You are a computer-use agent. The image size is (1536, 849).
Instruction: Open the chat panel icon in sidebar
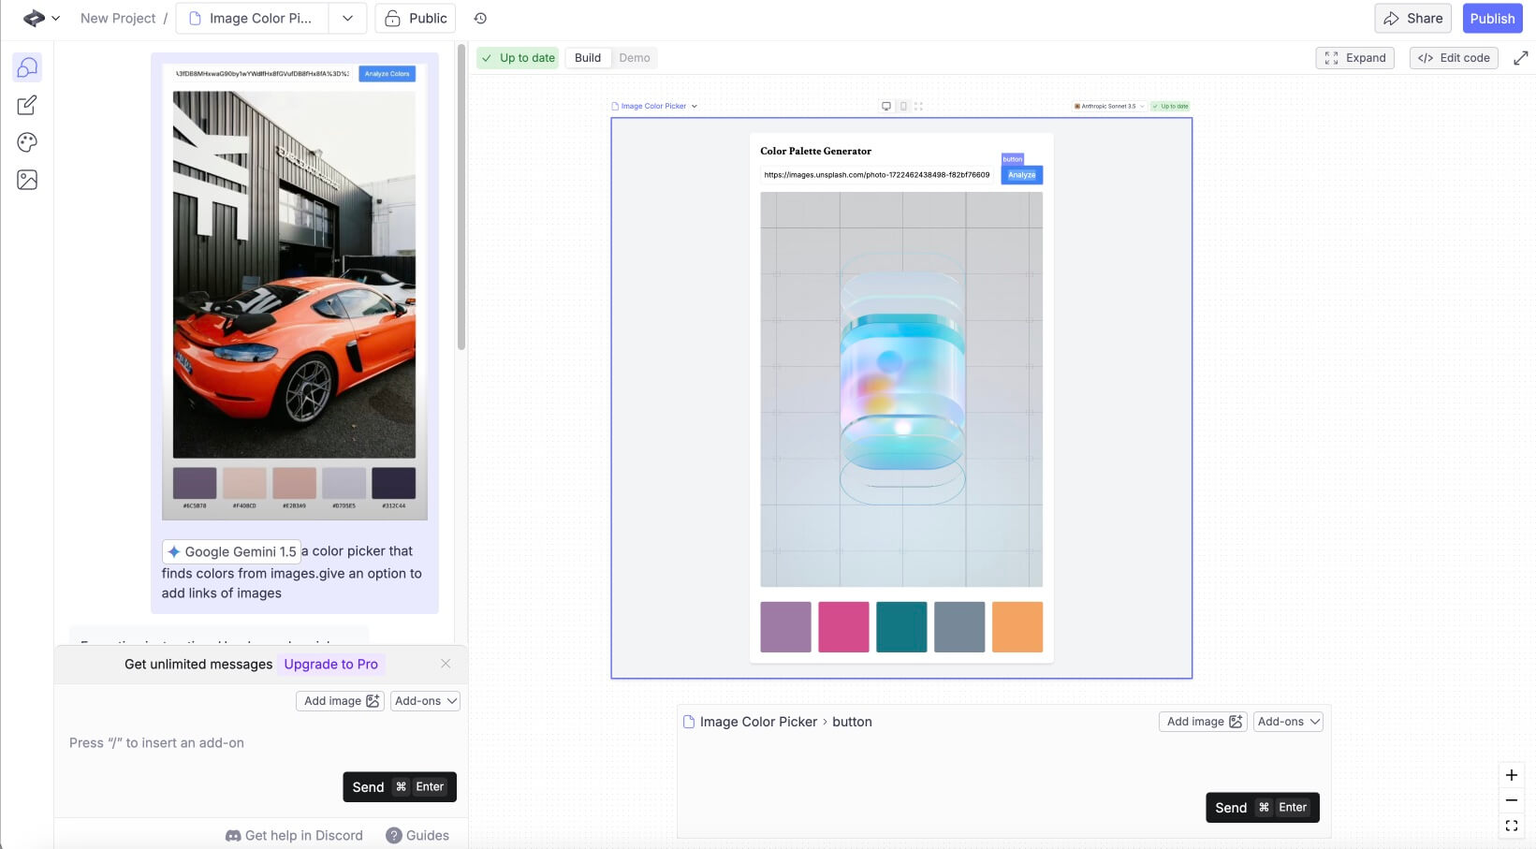point(27,67)
